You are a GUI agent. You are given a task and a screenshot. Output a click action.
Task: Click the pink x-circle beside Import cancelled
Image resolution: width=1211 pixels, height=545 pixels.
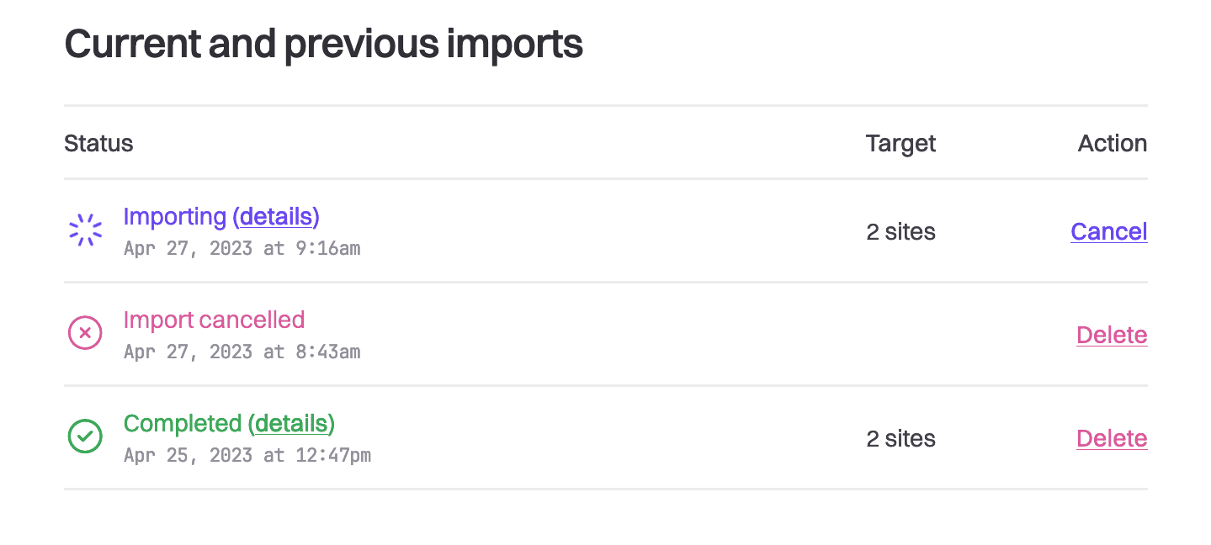click(x=84, y=333)
